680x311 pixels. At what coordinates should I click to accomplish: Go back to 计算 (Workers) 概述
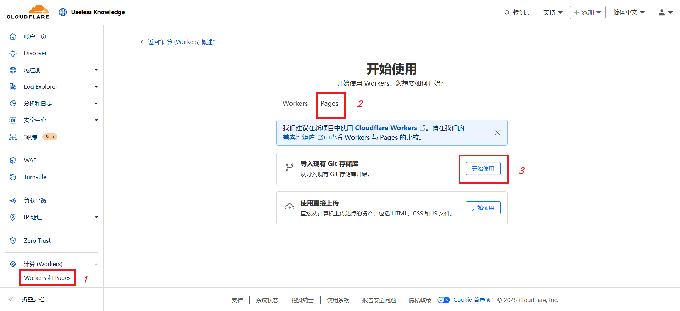(x=178, y=42)
